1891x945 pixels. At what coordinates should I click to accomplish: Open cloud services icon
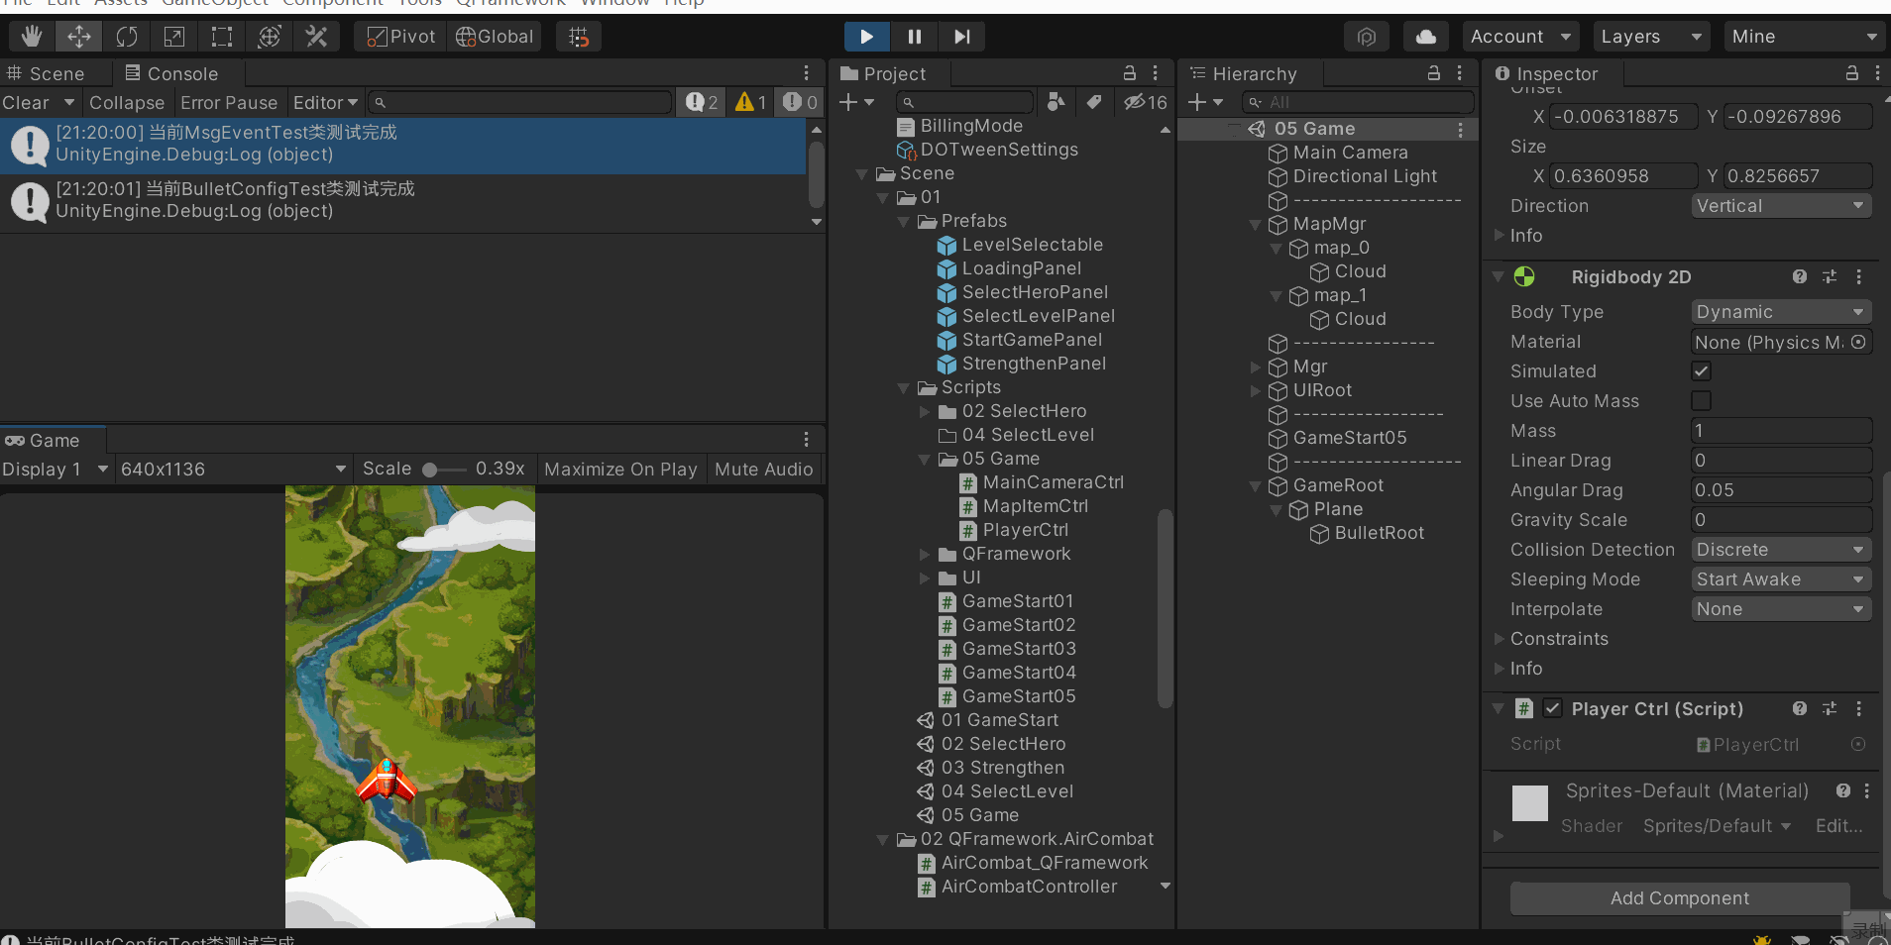click(x=1426, y=37)
